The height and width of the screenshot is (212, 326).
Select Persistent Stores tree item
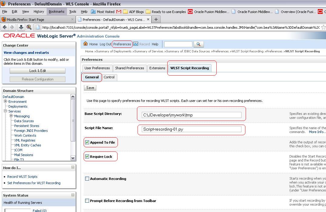[27, 126]
